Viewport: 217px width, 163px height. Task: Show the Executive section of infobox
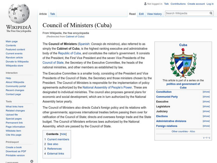[206, 101]
